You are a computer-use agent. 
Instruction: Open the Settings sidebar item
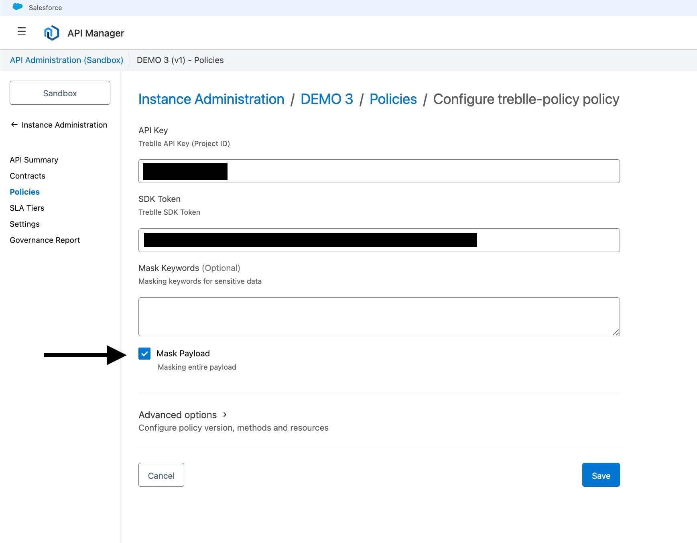24,224
